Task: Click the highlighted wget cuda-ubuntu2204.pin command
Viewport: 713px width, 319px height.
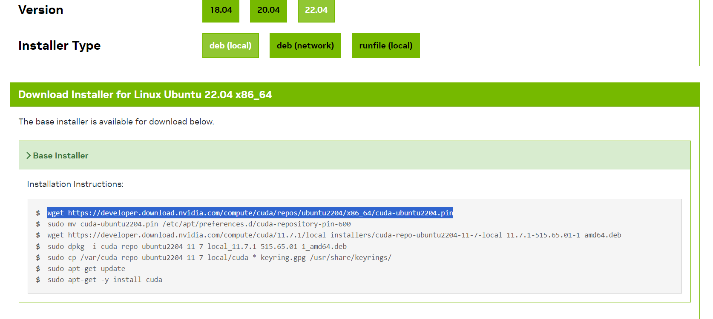Action: (250, 213)
